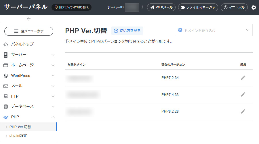Open the settings gear icon in header

pos(254,7)
